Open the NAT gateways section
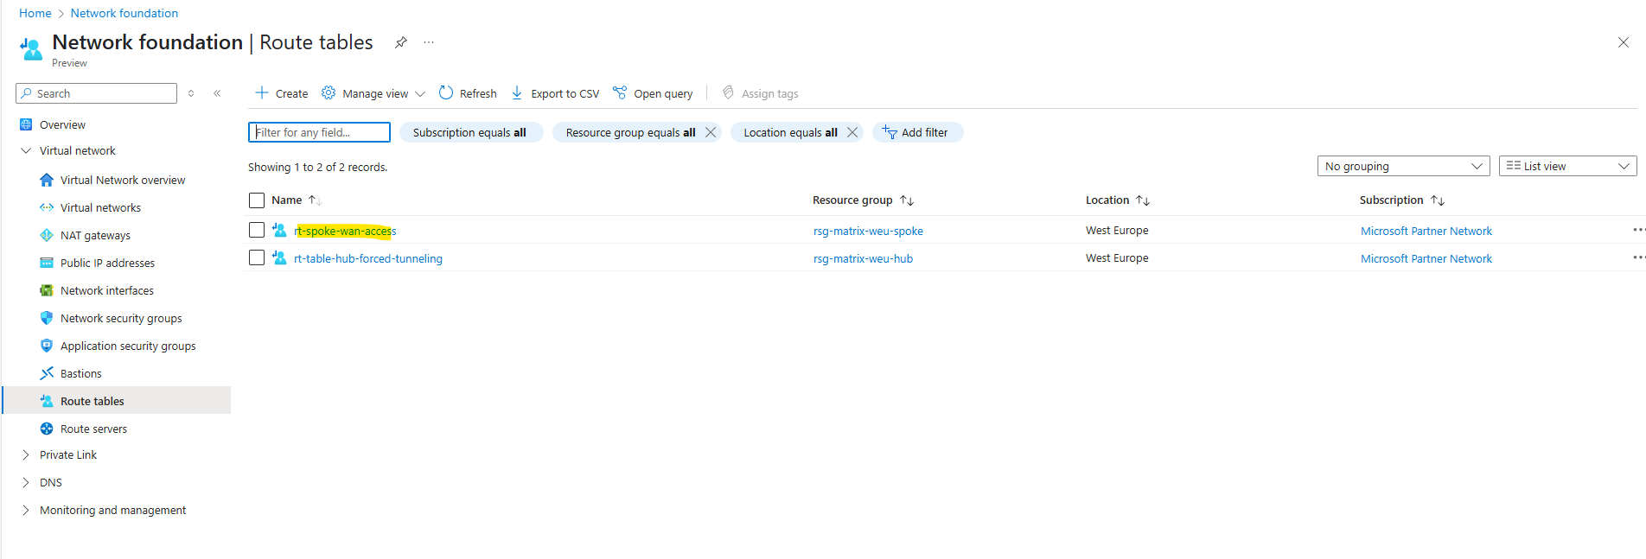Screen dimensions: 1646x559 [95, 235]
